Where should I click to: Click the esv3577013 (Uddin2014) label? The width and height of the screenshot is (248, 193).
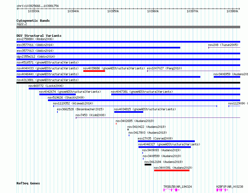click(35, 51)
